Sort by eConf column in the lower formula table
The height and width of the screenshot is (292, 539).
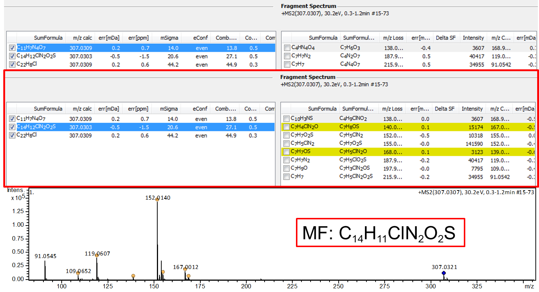tap(200, 109)
